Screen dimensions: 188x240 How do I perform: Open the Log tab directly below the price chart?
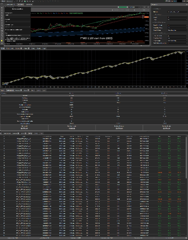(44, 48)
